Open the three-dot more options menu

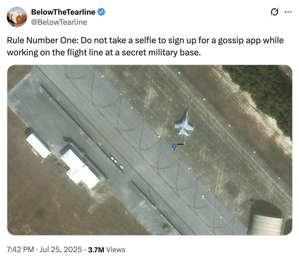click(288, 12)
